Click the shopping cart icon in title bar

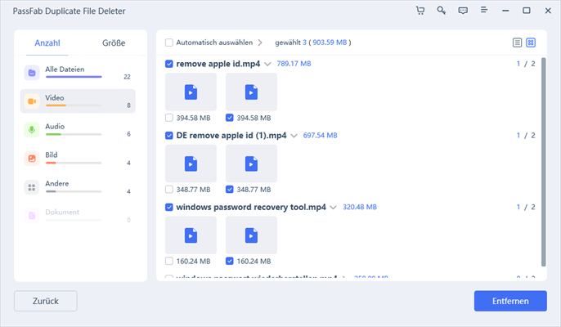click(420, 11)
